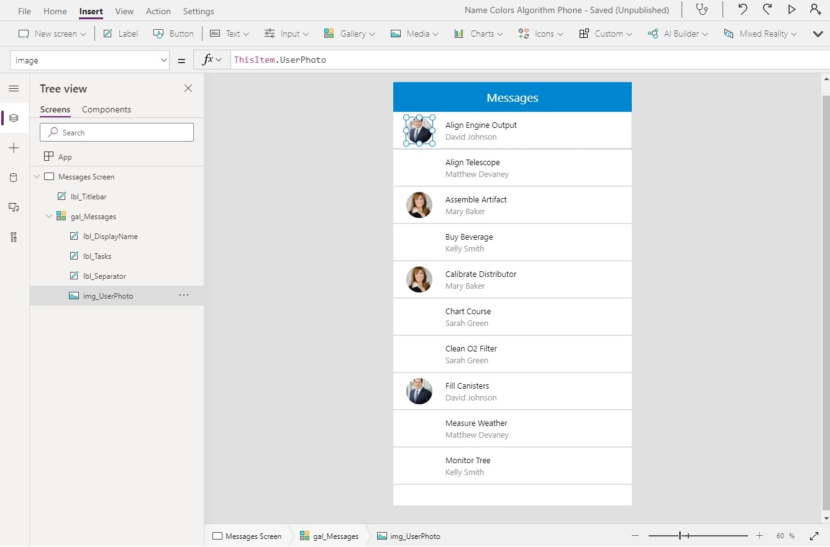Create a New screen
Screen dimensions: 830x547
click(x=52, y=34)
